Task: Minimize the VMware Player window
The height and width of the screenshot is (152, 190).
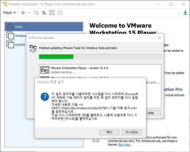Action: coord(159,4)
